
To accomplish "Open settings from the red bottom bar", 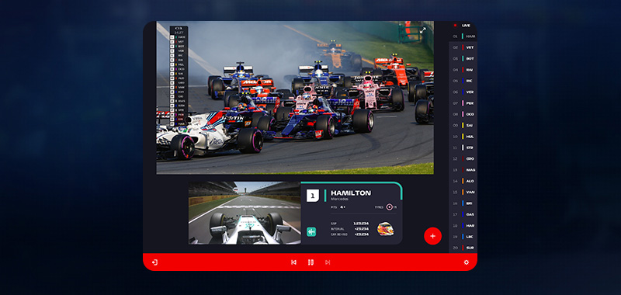I will pyautogui.click(x=467, y=262).
